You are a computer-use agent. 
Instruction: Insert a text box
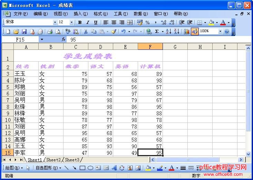pyautogui.click(x=98, y=168)
